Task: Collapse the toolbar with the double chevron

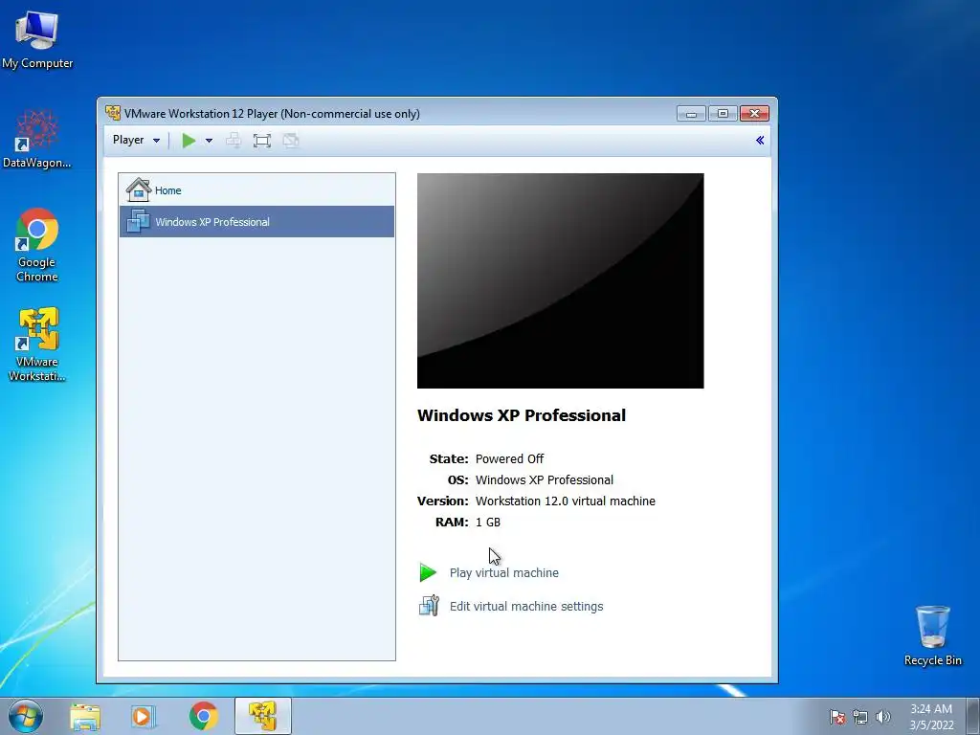Action: click(759, 140)
